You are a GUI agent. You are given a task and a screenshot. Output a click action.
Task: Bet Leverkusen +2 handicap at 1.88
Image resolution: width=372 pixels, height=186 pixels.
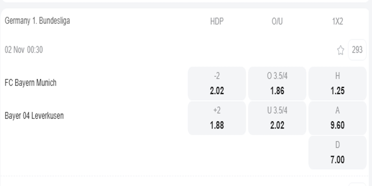tap(217, 118)
